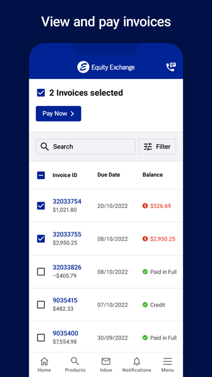Screen dimensions: 212x377
Task: Click the Invoice ID column header
Action: point(65,175)
